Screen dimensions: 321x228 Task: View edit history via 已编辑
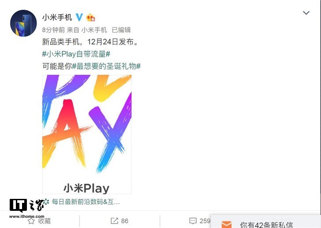[121, 30]
